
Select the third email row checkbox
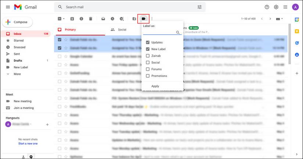(x=59, y=56)
